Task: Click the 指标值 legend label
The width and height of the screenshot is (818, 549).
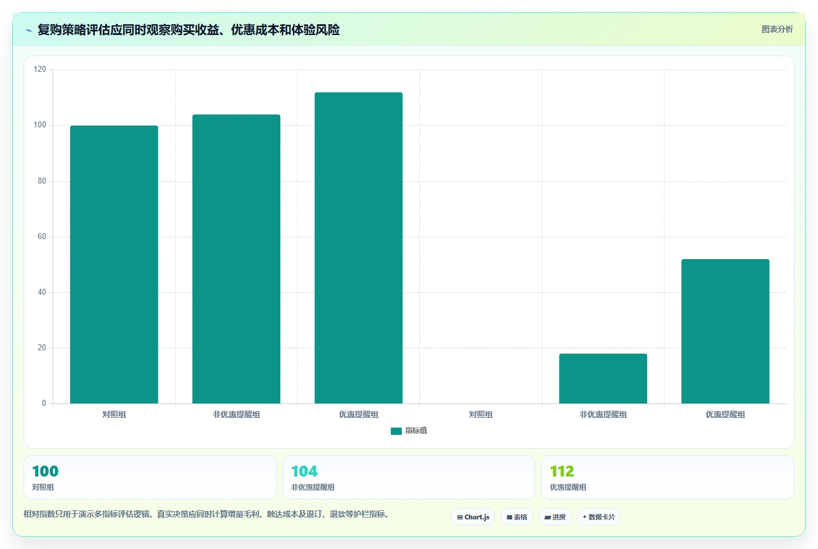Action: click(x=416, y=431)
